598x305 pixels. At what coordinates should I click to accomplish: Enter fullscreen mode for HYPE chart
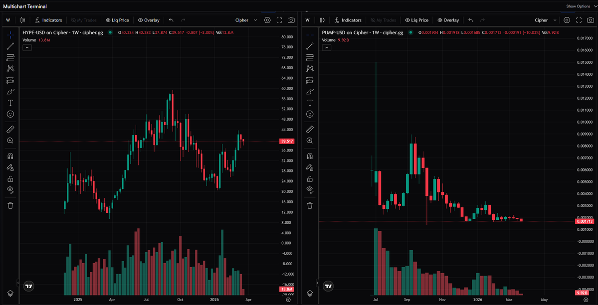point(279,20)
